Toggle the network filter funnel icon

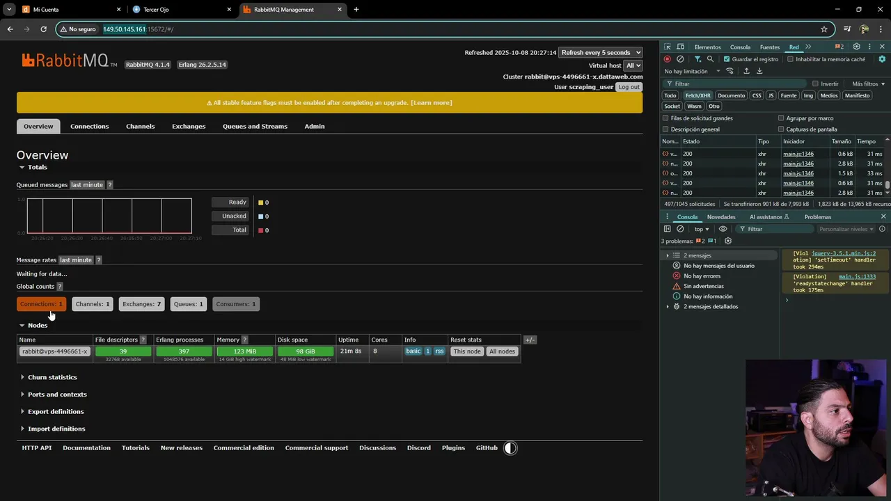click(697, 59)
